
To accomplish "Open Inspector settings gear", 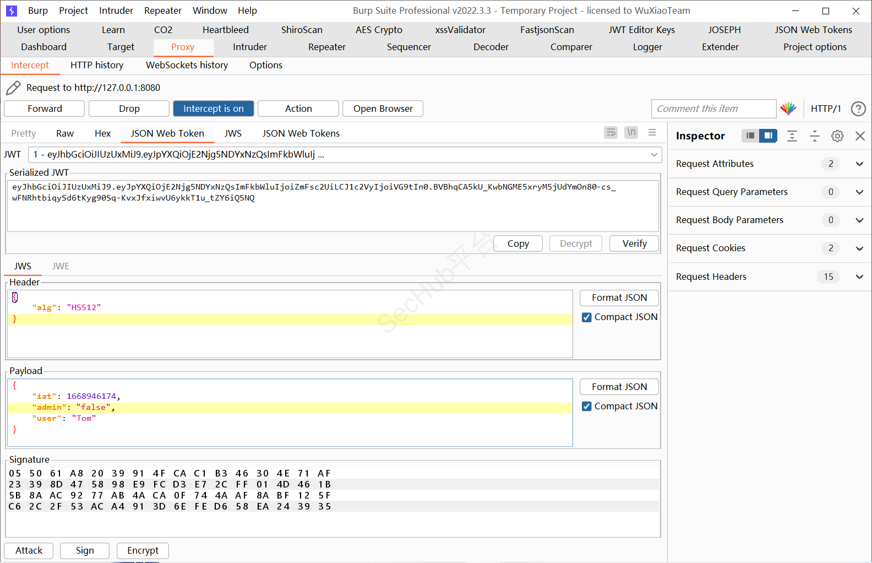I will (x=837, y=136).
